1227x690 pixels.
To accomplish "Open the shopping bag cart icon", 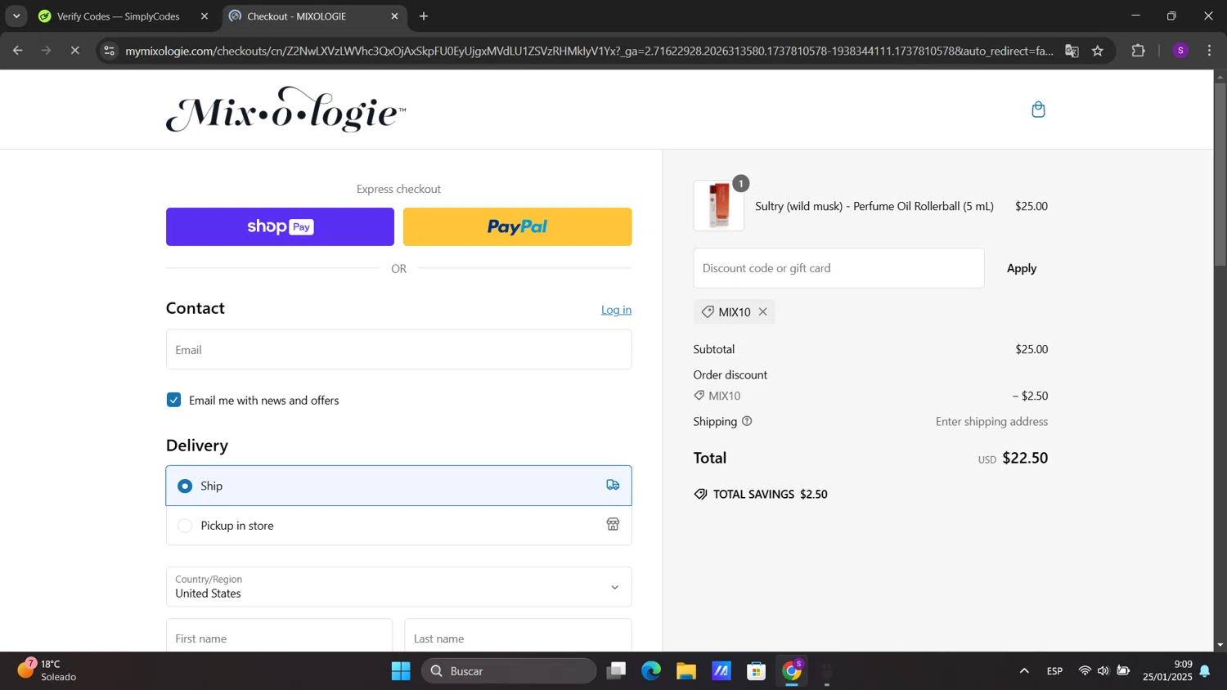I will coord(1038,110).
